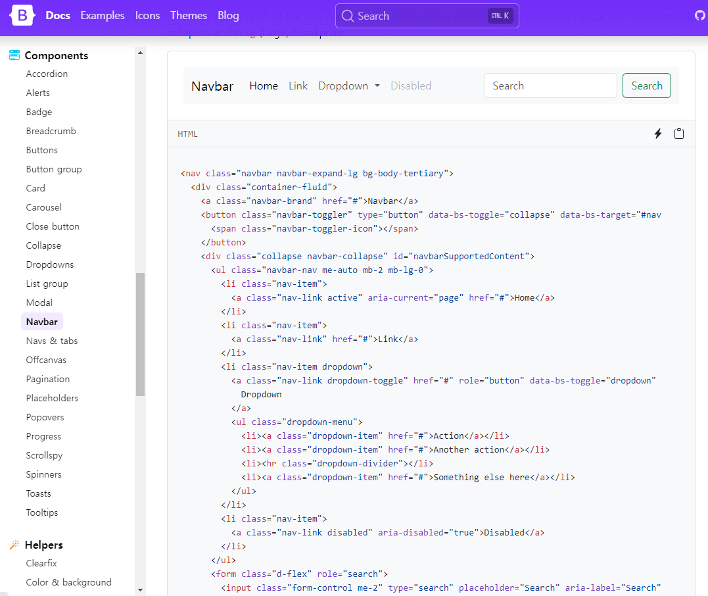Click Disabled item in demo navbar
The width and height of the screenshot is (708, 596).
point(411,86)
